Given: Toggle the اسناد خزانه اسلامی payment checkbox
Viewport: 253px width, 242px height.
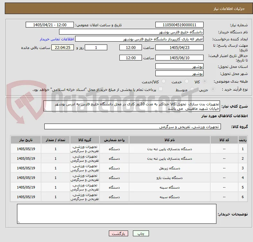Looking at the screenshot, I should [x=161, y=89].
